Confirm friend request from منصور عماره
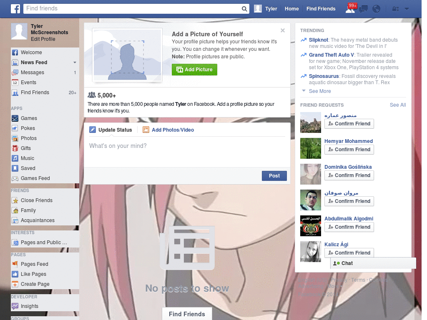427x320 pixels. point(349,124)
